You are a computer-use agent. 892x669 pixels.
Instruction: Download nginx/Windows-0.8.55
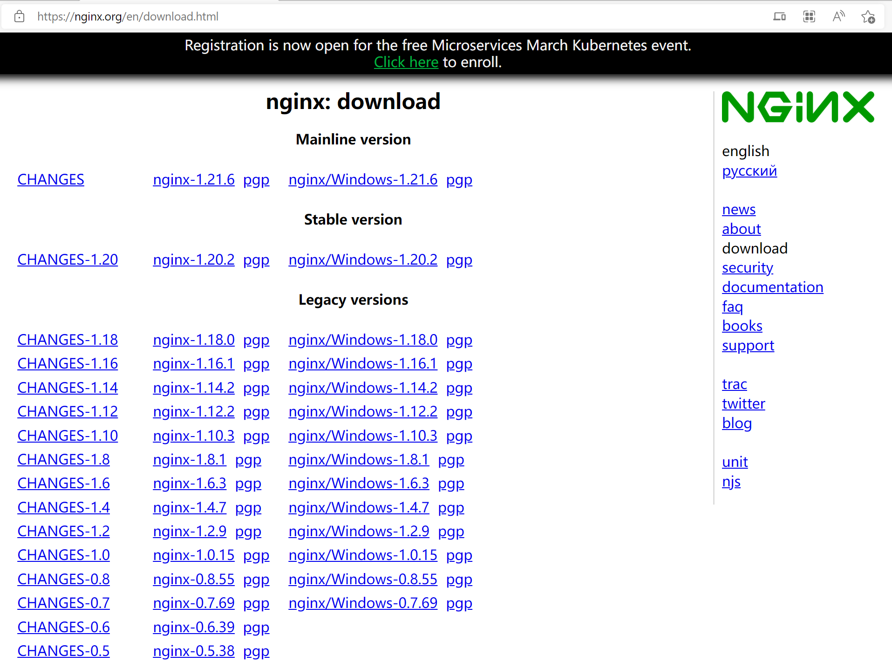pos(363,579)
